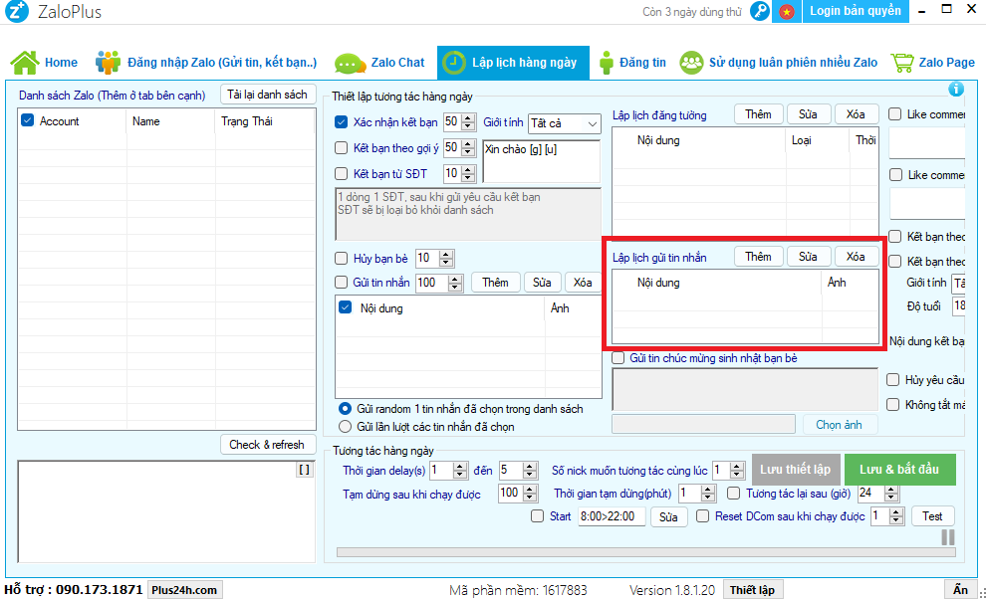
Task: Open Sử dụng luân phiên nhiều Zalo tab
Action: pyautogui.click(x=779, y=62)
